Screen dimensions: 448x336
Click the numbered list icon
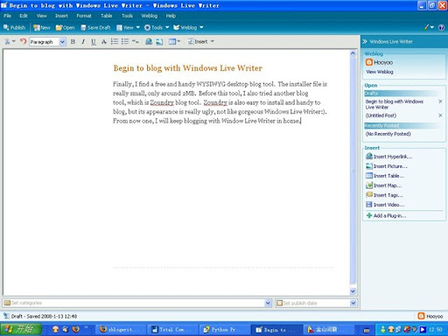click(x=115, y=42)
